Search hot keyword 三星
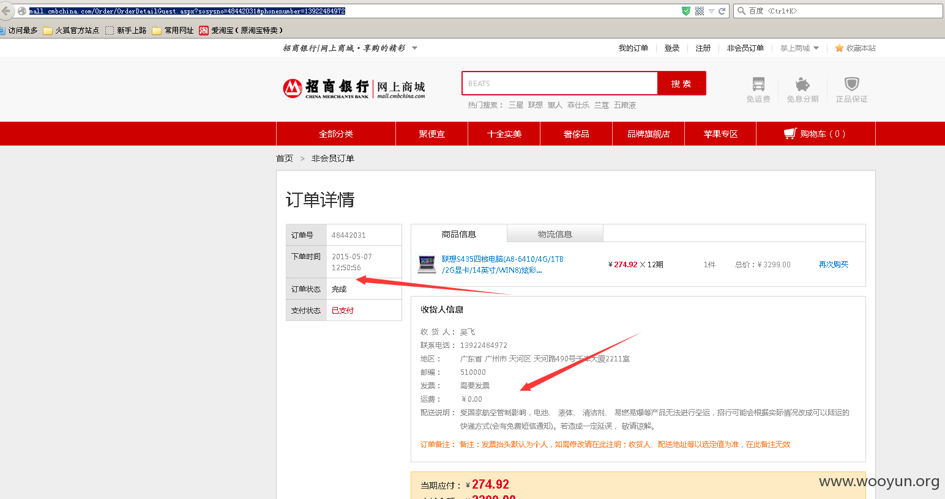 coord(516,105)
